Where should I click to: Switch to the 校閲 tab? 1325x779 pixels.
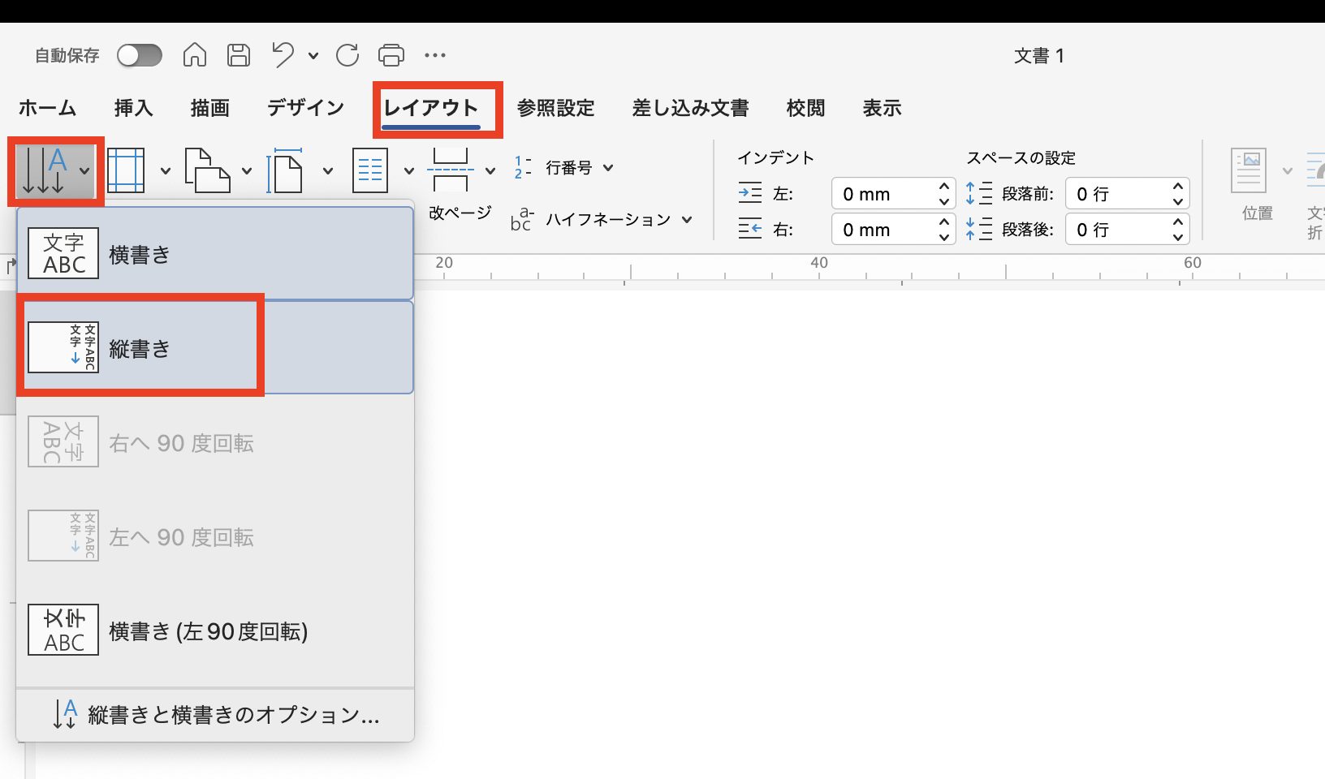click(x=805, y=108)
